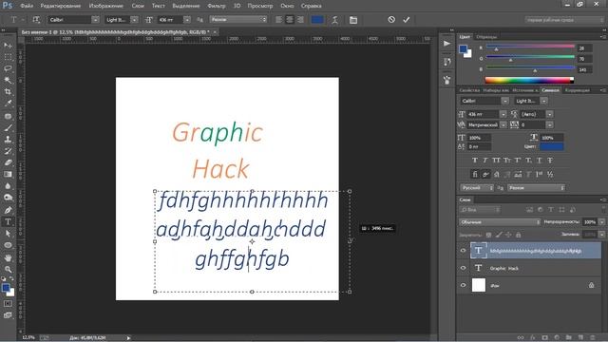Select the Zoom magnifier tool
Image resolution: width=608 pixels, height=342 pixels.
(x=8, y=269)
